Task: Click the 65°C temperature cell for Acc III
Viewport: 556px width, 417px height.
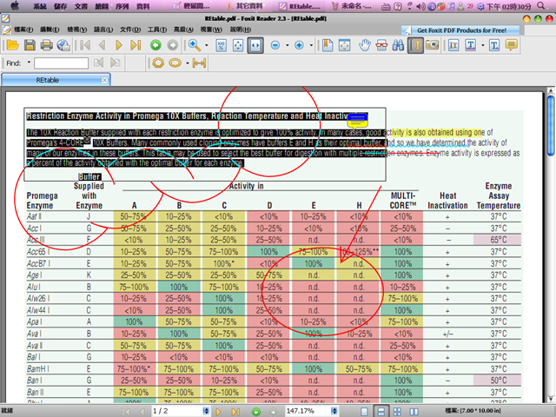Action: 498,240
